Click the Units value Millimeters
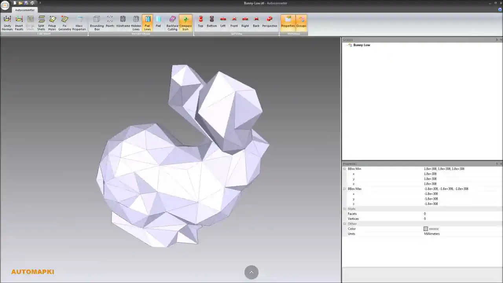Image resolution: width=503 pixels, height=283 pixels. click(432, 234)
